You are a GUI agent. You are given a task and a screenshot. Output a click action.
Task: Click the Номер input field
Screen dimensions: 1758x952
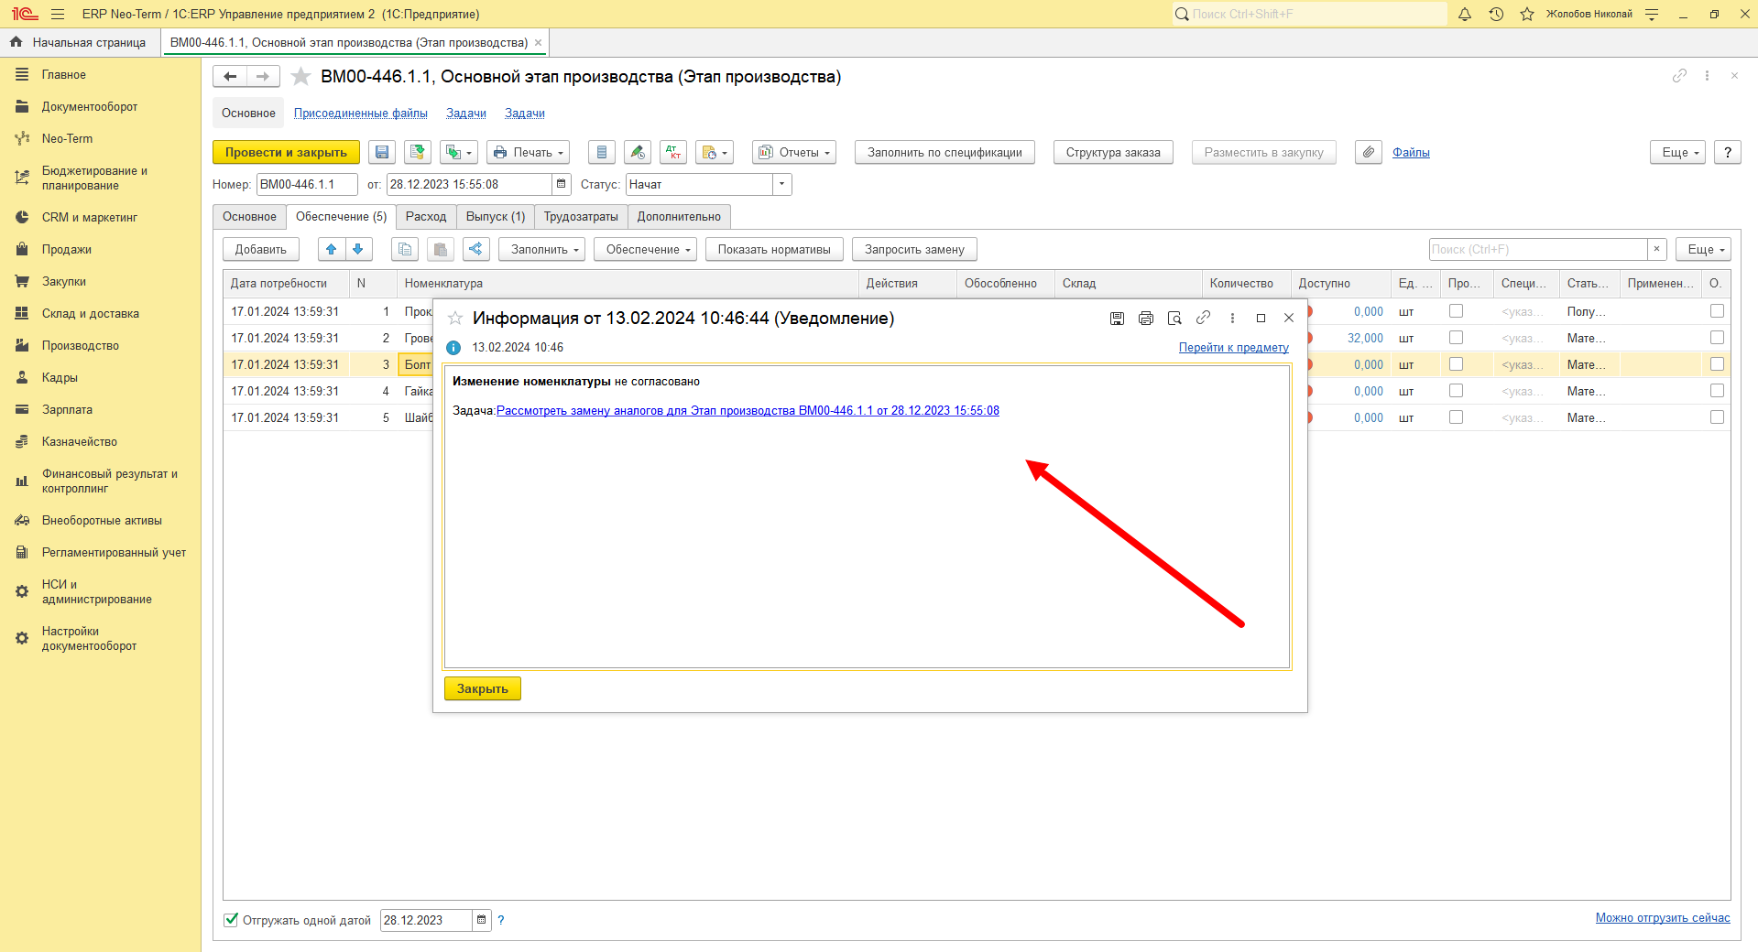coord(307,184)
